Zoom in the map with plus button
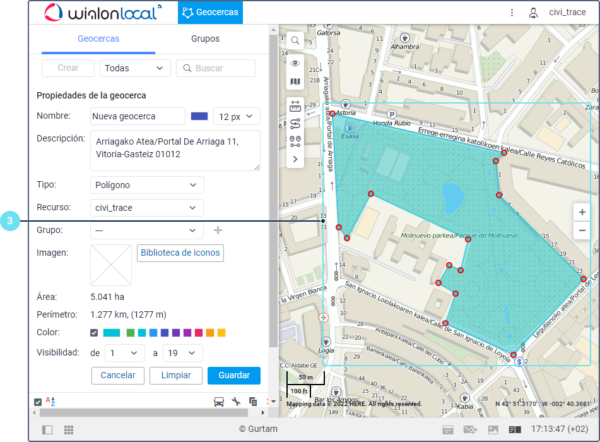The height and width of the screenshot is (442, 600). [x=582, y=213]
